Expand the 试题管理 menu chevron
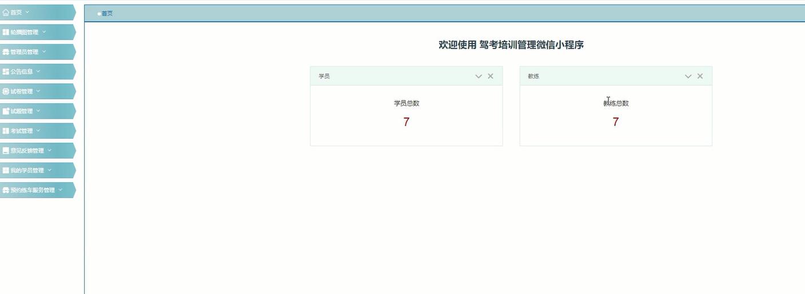 pos(38,111)
